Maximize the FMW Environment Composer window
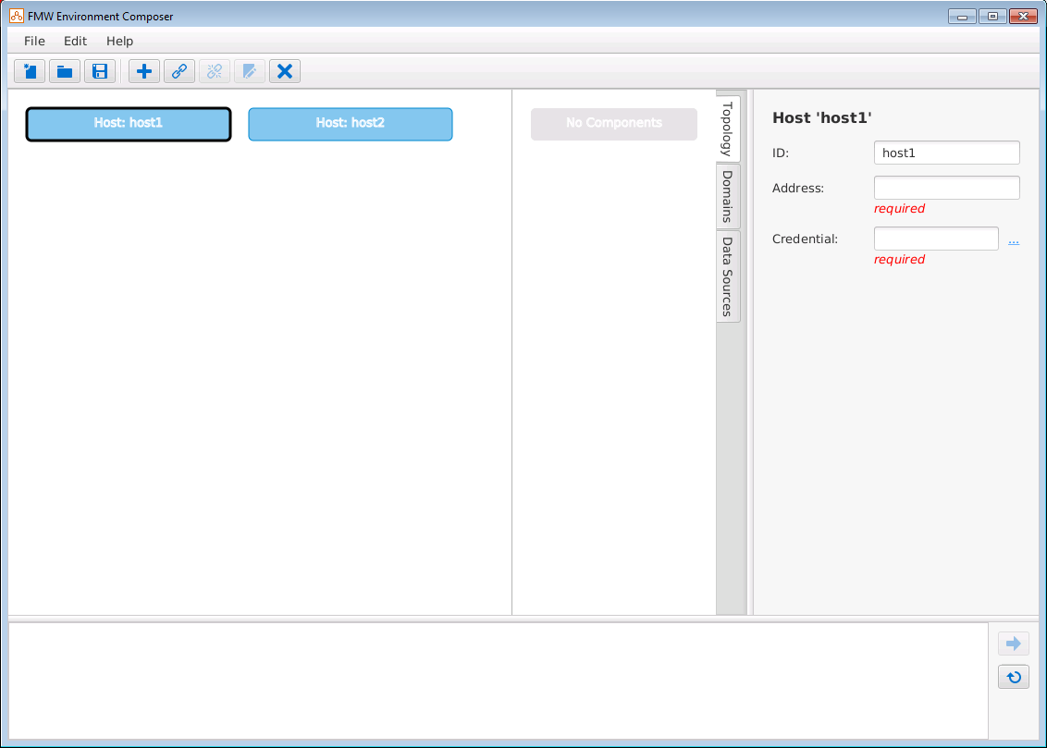1047x748 pixels. 993,17
